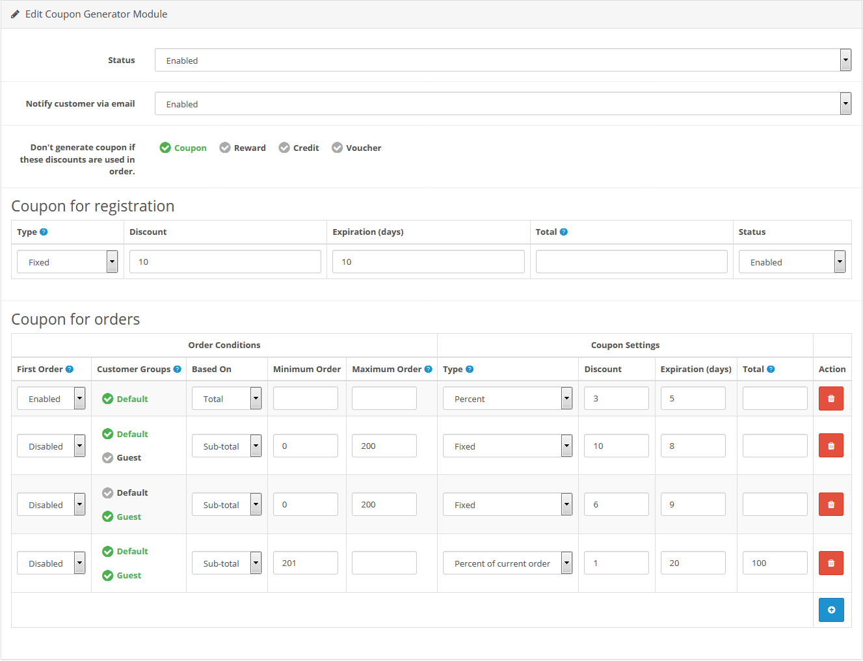This screenshot has height=661, width=863.
Task: Open Based On dropdown in the minimum 201 row
Action: (226, 563)
